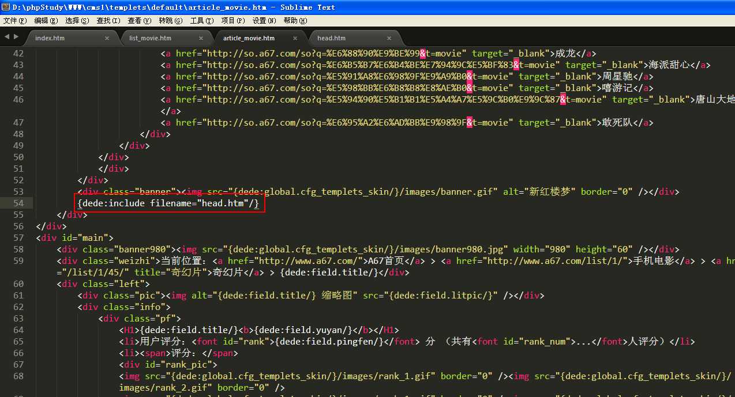Close the index.htm tab

pos(107,38)
